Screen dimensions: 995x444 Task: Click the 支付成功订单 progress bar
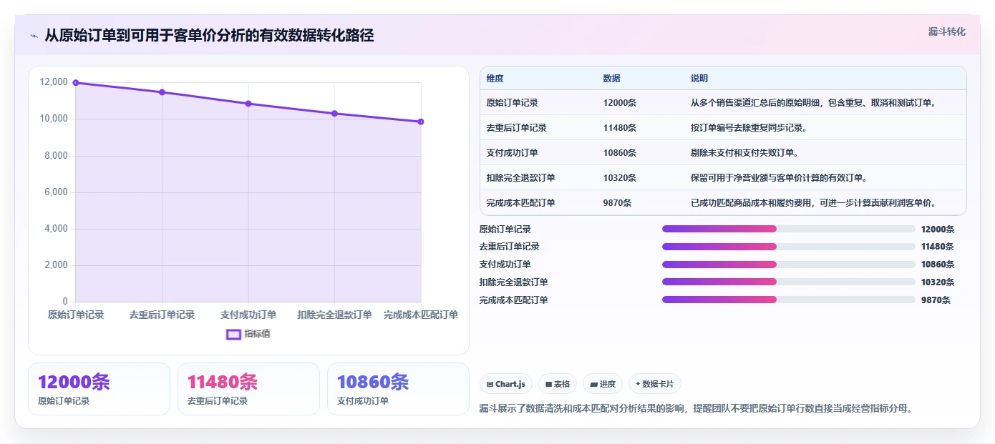coord(789,265)
